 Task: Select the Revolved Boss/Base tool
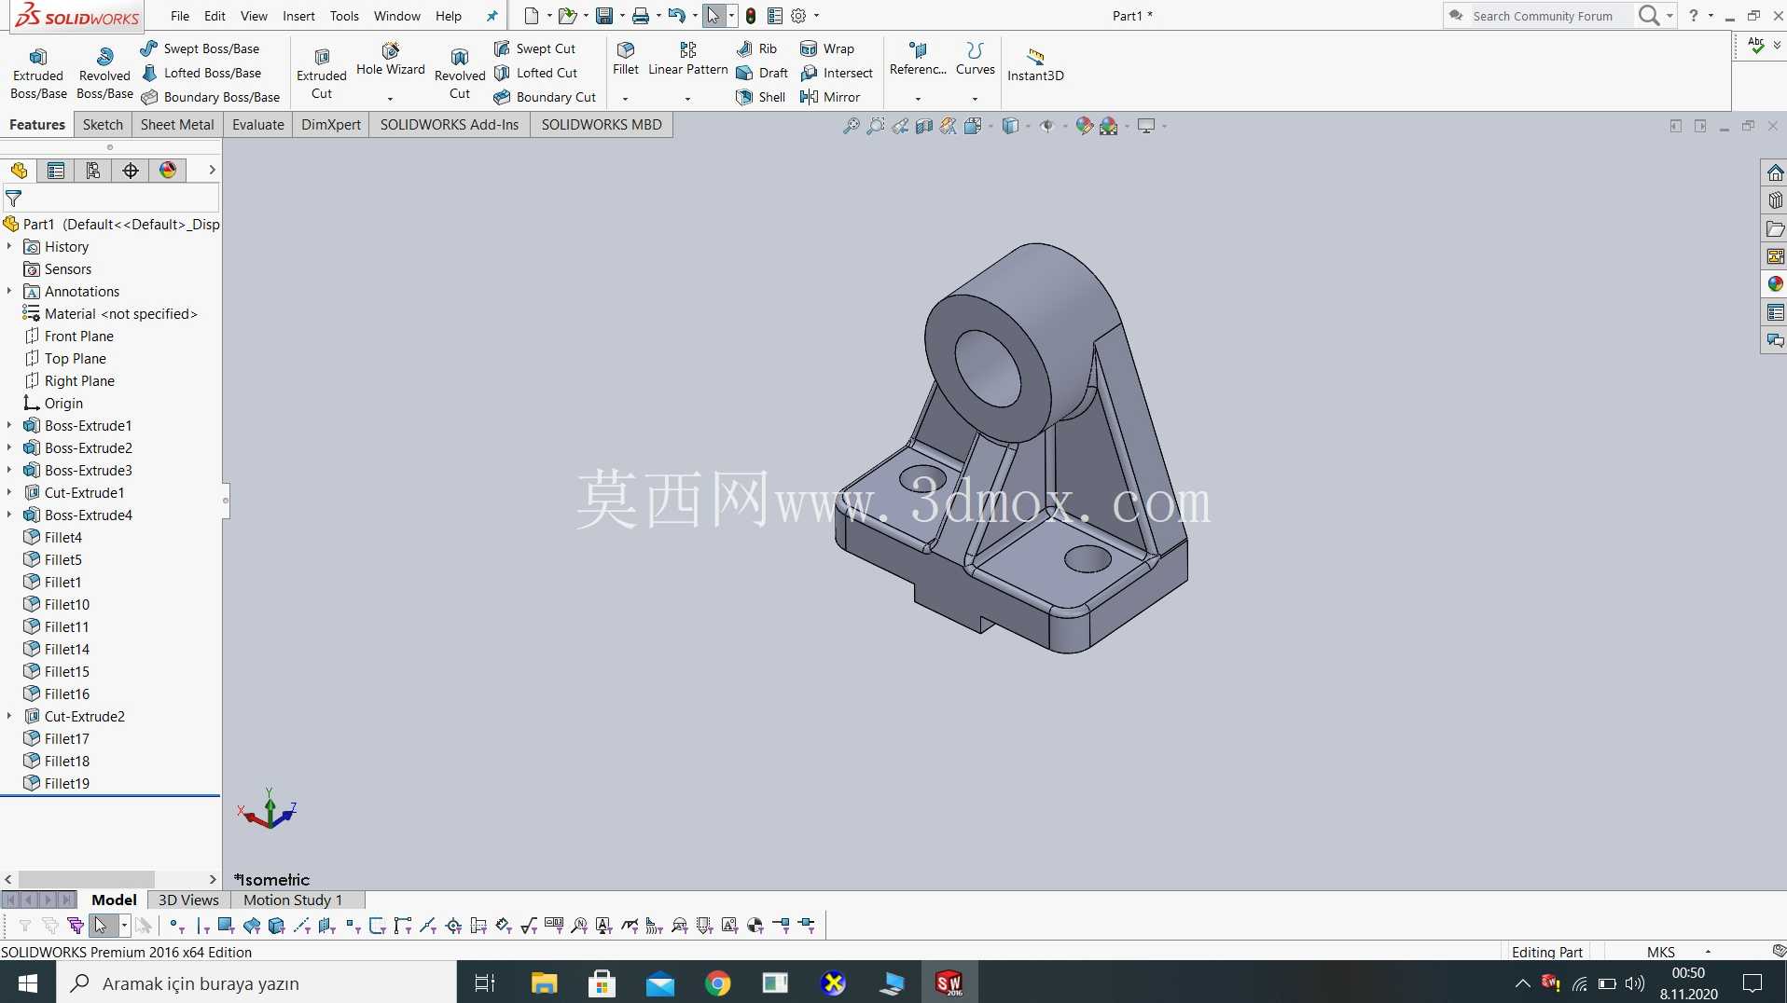pos(104,73)
